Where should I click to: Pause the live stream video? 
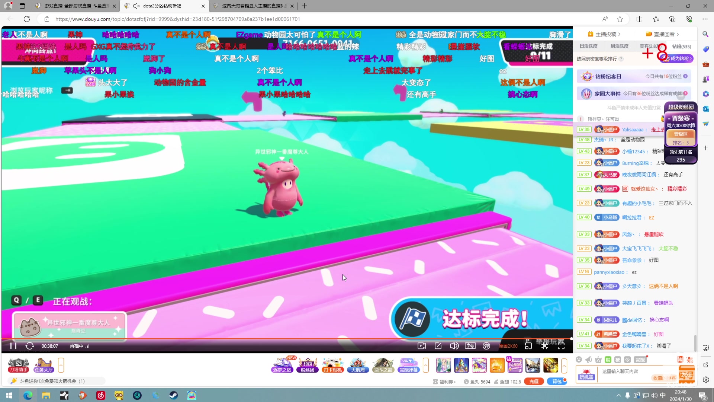[13, 346]
